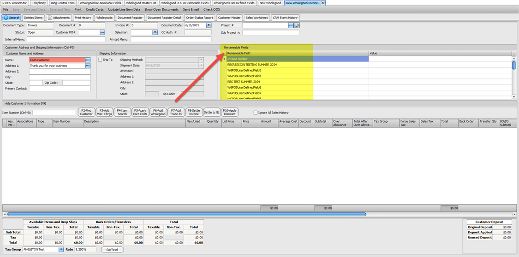Image resolution: width=519 pixels, height=257 pixels.
Task: Select Update Line Item Data menu
Action: [124, 10]
